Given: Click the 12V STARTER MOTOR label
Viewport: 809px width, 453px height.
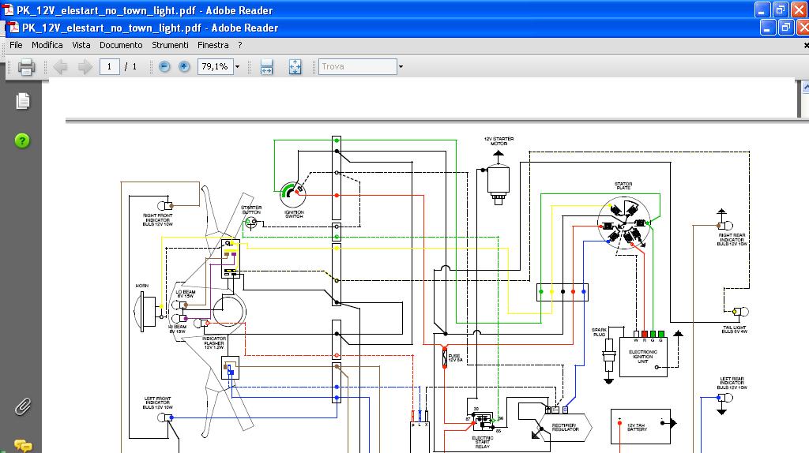Looking at the screenshot, I should [x=499, y=141].
